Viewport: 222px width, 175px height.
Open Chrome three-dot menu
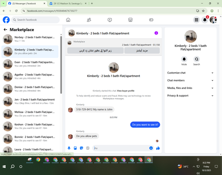218,11
